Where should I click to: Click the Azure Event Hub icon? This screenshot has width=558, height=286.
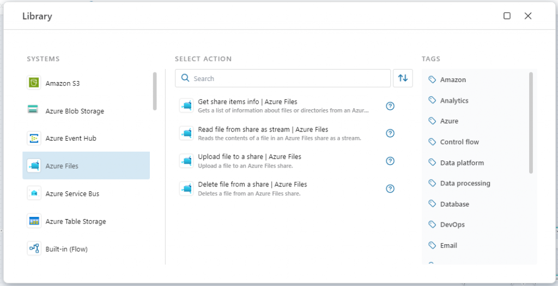(34, 138)
